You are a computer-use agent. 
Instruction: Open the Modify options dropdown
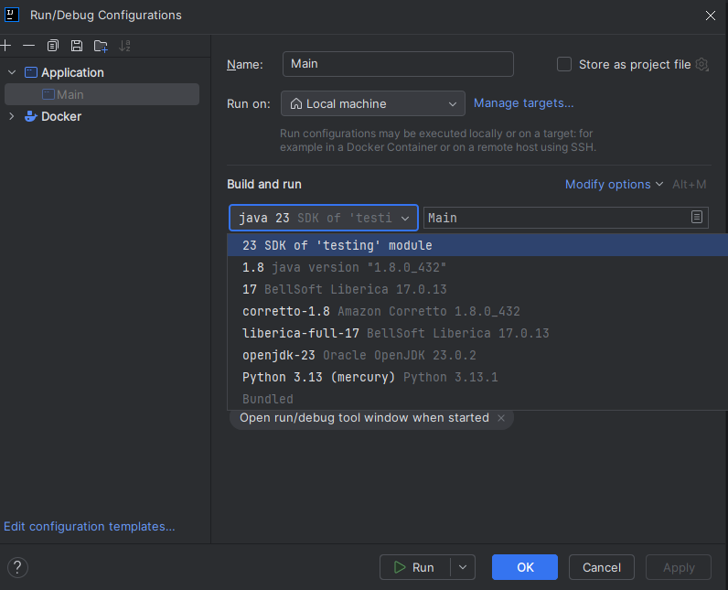click(614, 184)
